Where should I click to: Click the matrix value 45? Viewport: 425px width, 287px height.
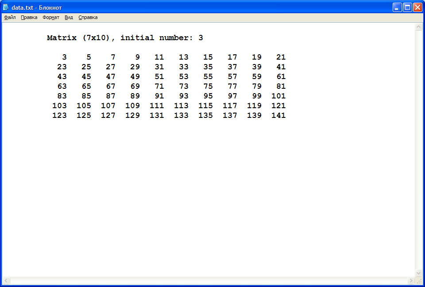(86, 77)
